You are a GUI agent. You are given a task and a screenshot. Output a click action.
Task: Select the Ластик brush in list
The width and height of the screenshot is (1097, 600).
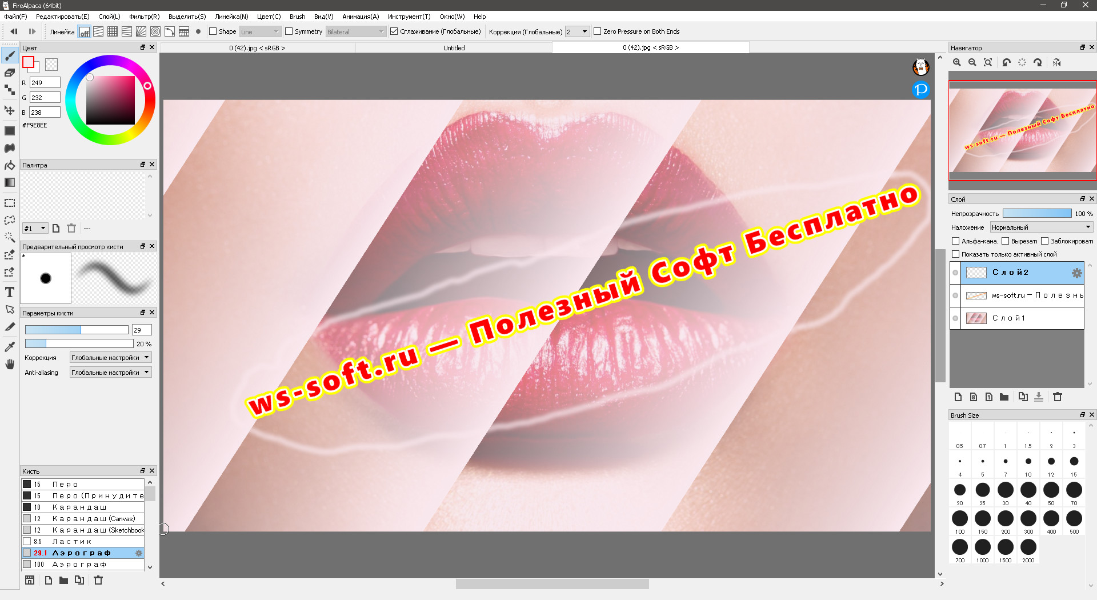click(83, 542)
